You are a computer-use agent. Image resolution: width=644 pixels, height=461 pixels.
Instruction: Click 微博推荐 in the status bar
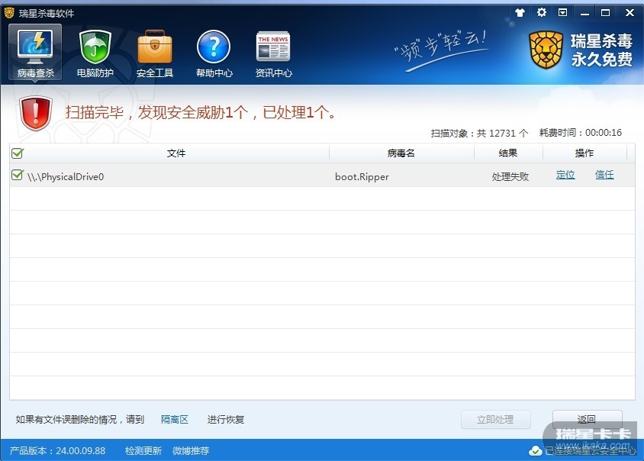coord(191,451)
